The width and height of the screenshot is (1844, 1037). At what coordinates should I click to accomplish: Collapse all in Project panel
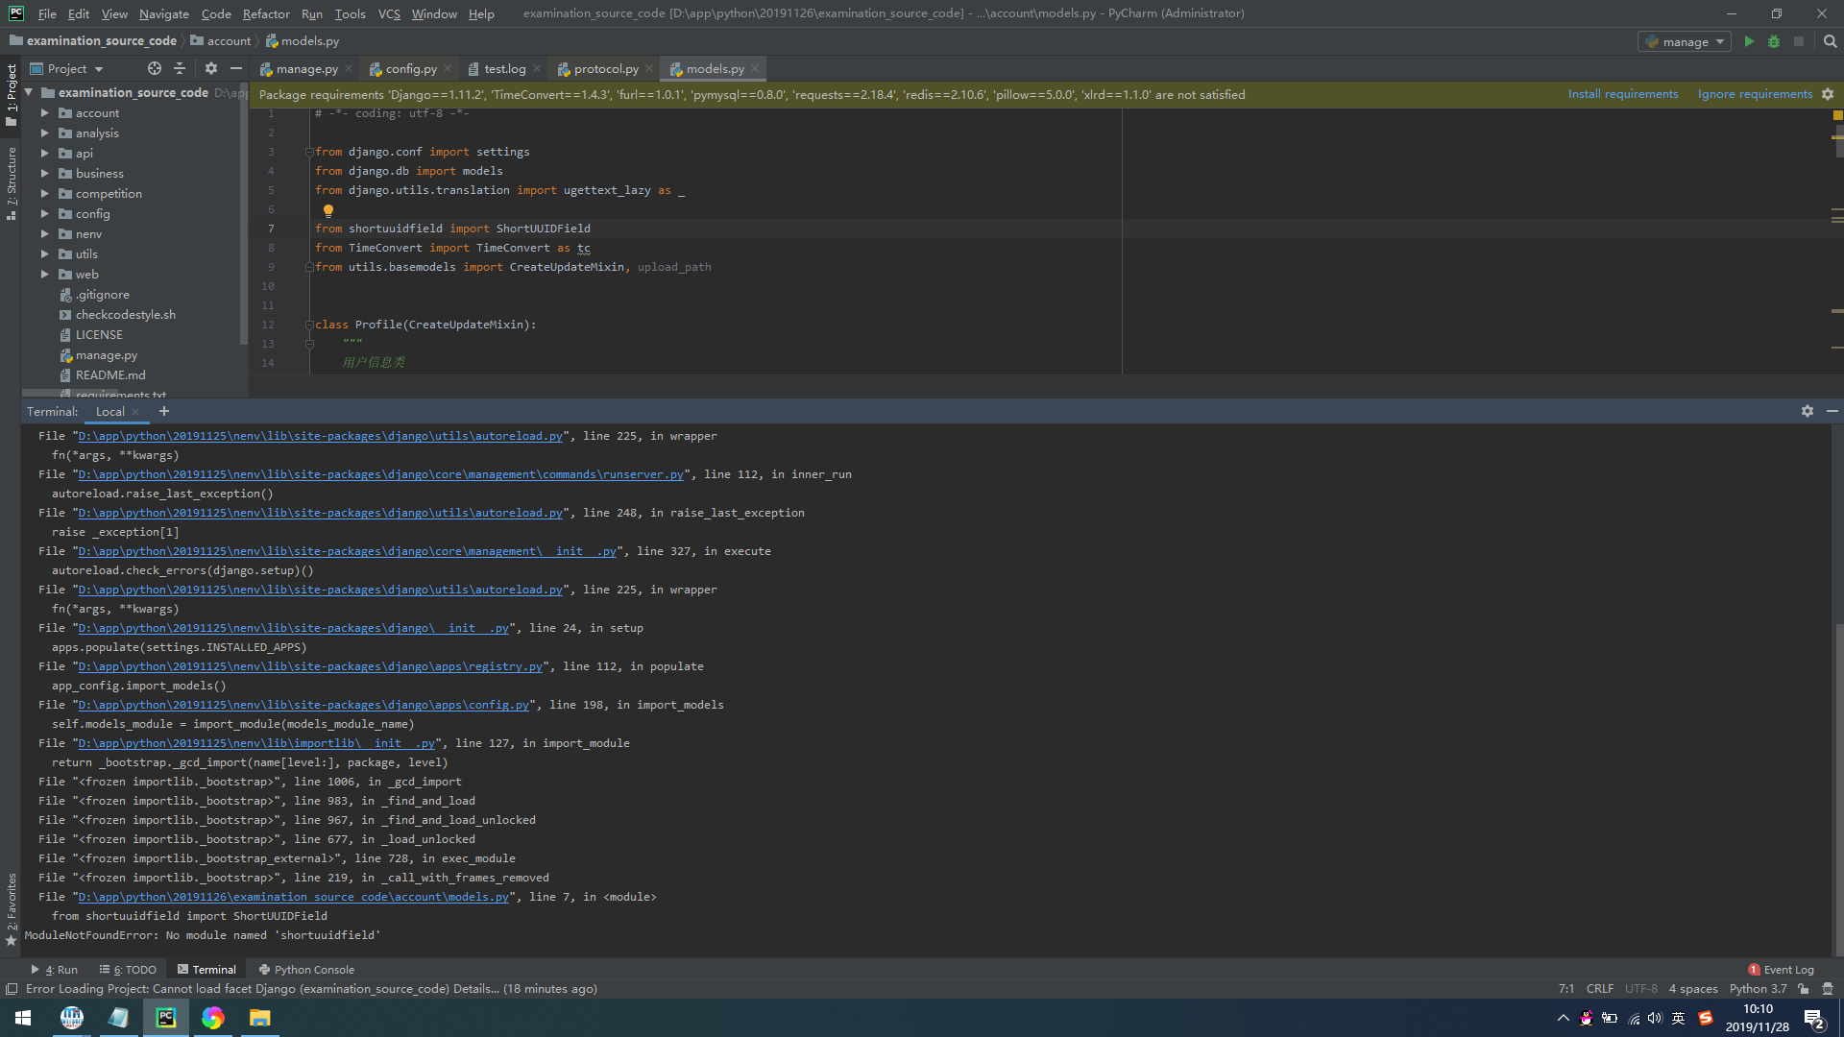[180, 68]
